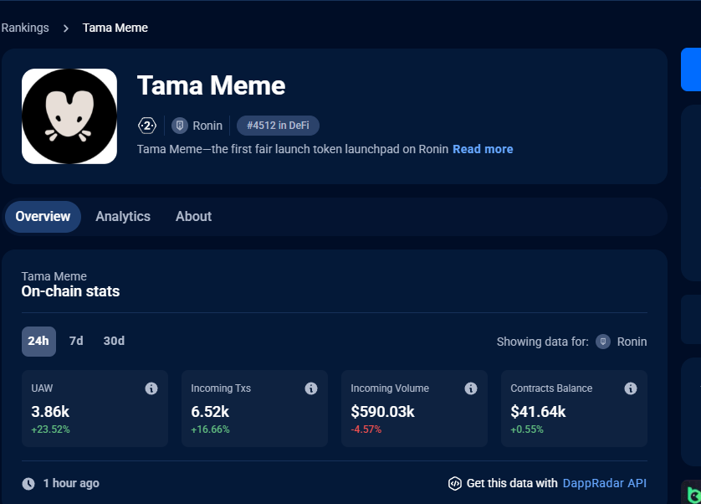Click the +23.52% UAW change
Screen dimensions: 701x504
tap(50, 429)
